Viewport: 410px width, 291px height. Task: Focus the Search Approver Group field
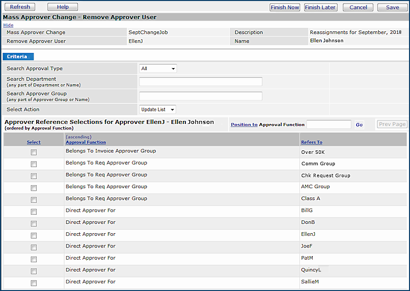[201, 96]
